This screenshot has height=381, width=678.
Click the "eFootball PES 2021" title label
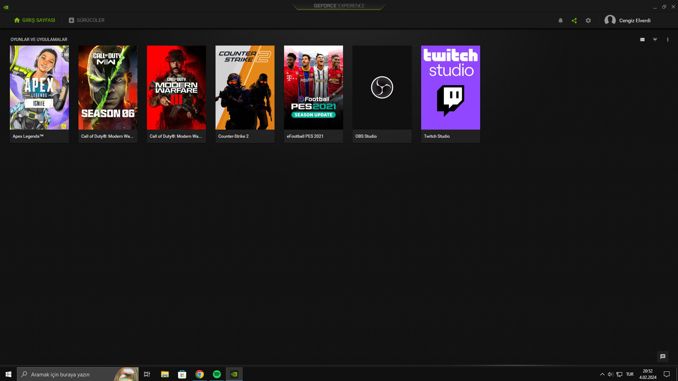tap(305, 136)
